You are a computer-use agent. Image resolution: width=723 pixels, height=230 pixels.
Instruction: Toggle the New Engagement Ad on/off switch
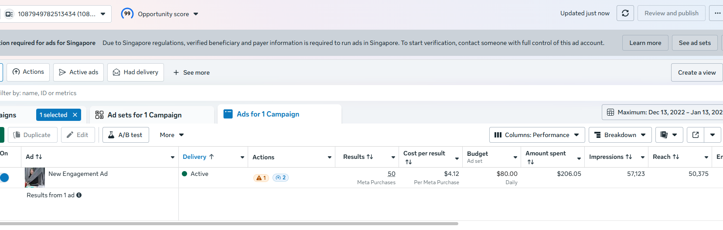pos(4,178)
